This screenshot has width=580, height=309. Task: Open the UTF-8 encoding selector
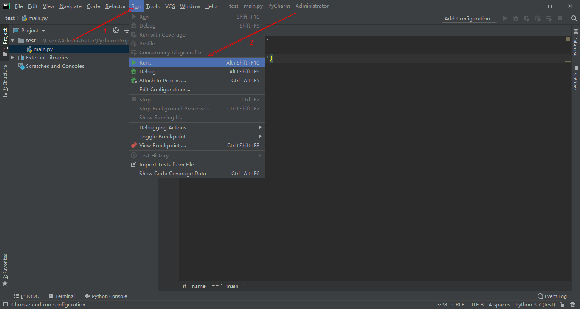click(x=476, y=304)
